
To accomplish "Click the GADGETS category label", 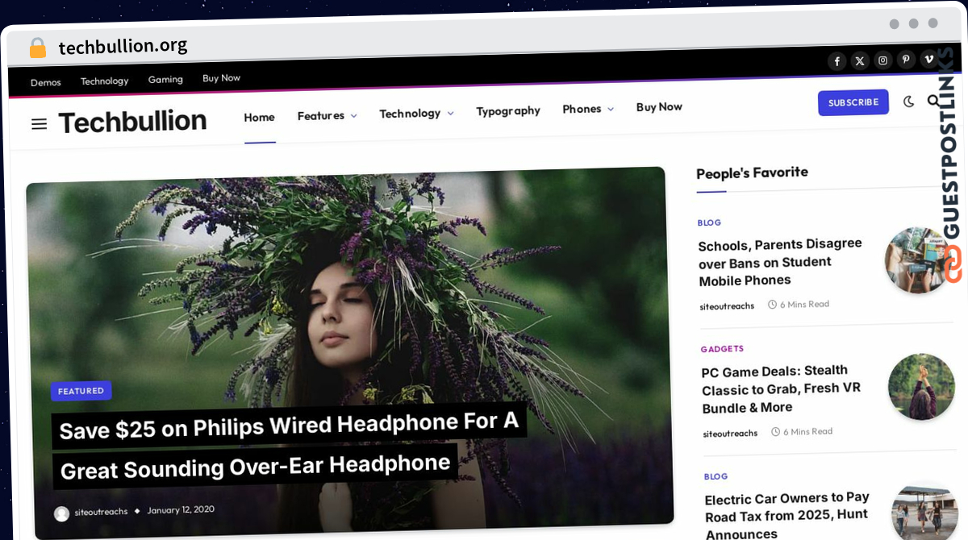I will (722, 349).
